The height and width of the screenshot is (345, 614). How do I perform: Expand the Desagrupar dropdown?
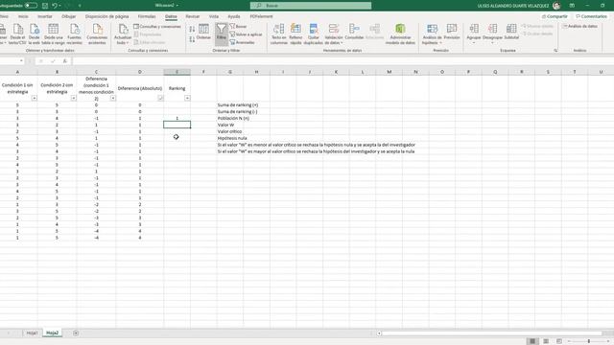click(492, 42)
